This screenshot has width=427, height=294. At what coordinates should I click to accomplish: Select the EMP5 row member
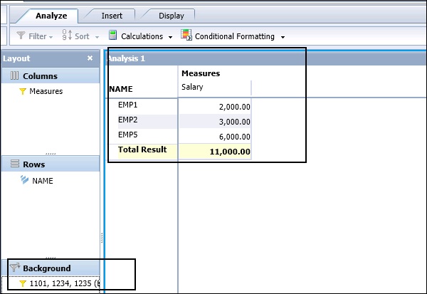(127, 135)
